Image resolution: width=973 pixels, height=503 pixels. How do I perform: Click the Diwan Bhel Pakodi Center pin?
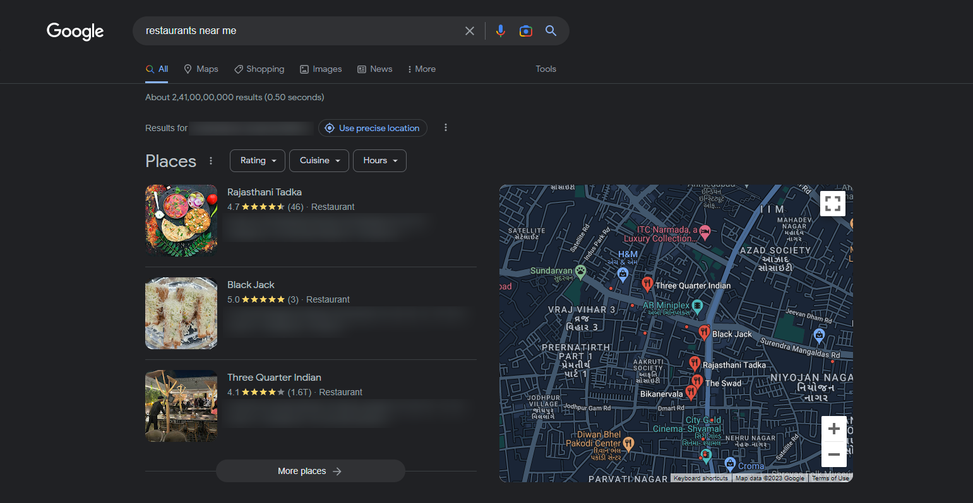[x=628, y=445]
